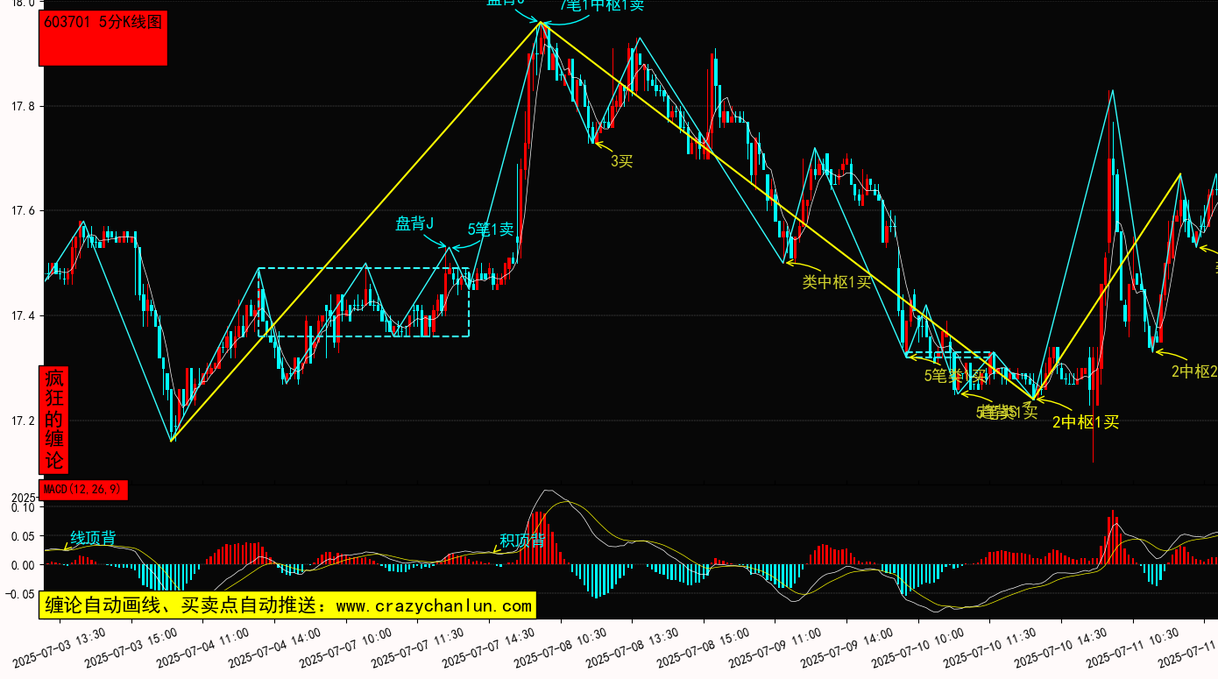Click the 疯狂的缠论 vertical red label

point(54,420)
